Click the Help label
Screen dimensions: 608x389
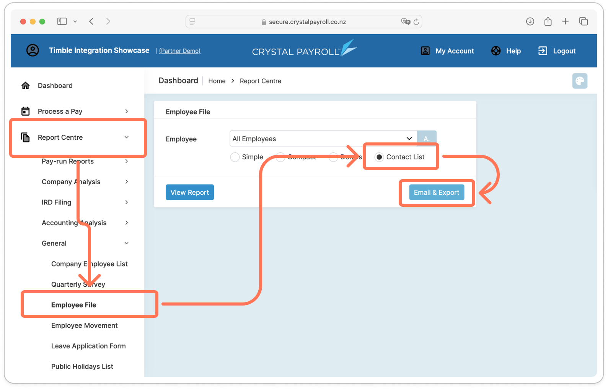click(513, 51)
